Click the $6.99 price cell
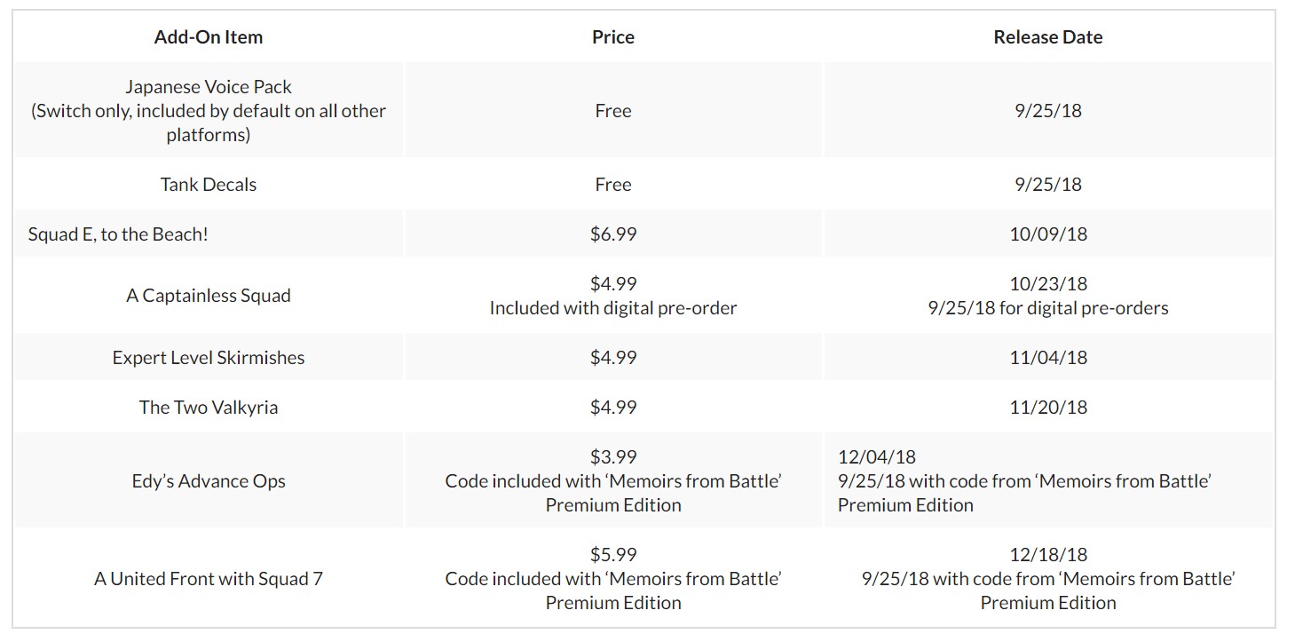This screenshot has width=1295, height=642. (x=613, y=234)
